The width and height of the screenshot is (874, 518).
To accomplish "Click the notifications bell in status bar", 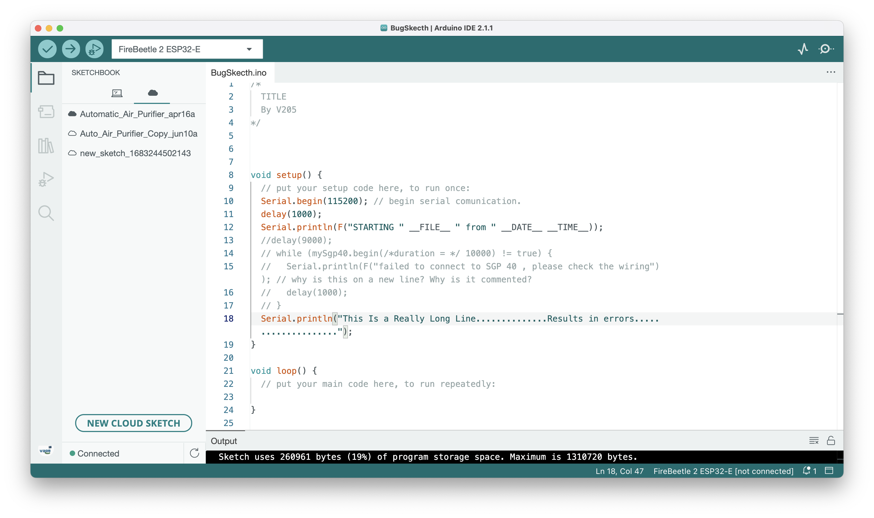I will pos(806,471).
